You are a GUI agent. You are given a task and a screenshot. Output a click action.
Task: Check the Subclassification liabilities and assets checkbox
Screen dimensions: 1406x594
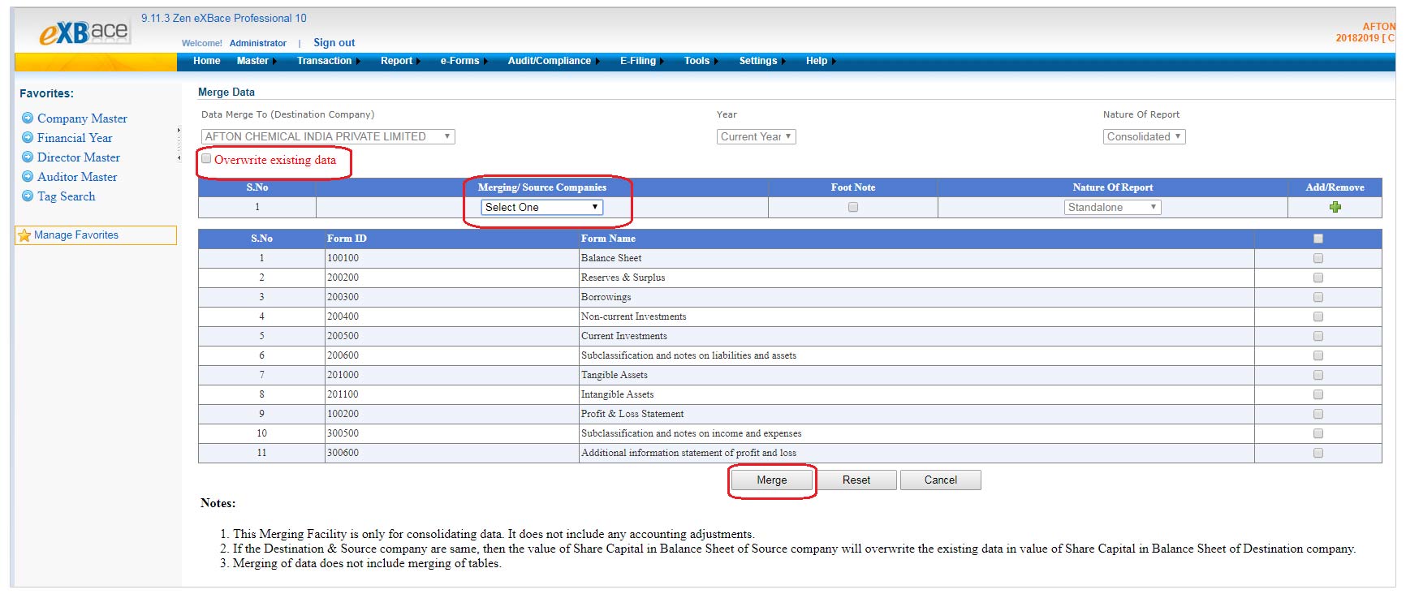1318,355
